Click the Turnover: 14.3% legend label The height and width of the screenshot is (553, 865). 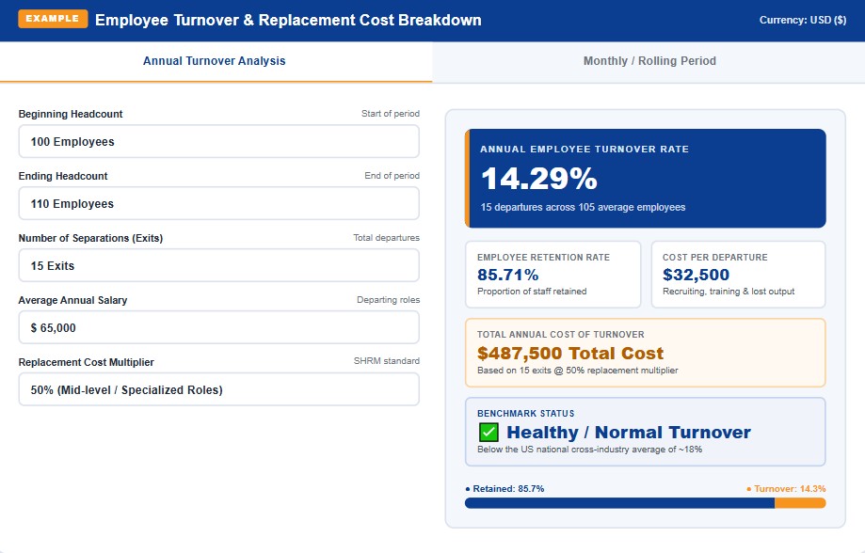pyautogui.click(x=786, y=489)
